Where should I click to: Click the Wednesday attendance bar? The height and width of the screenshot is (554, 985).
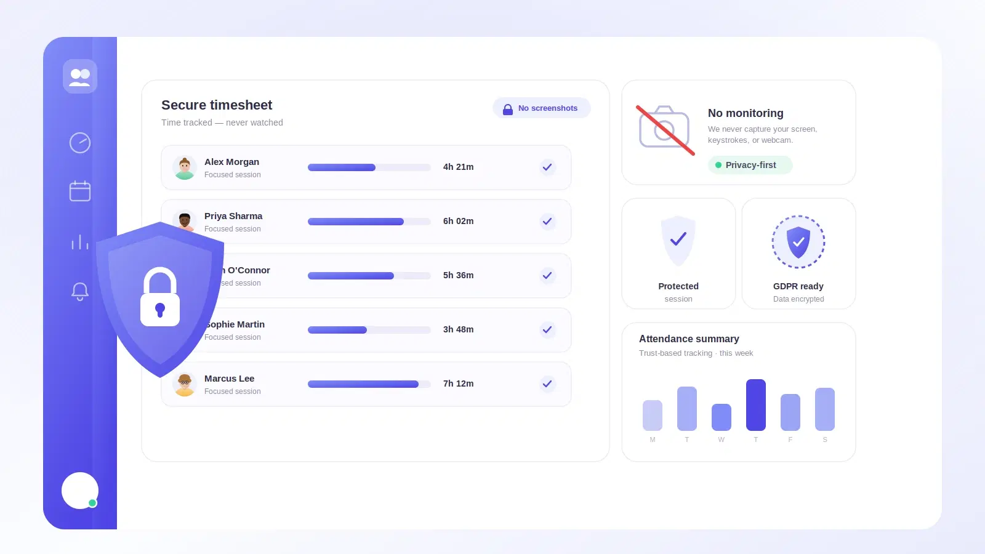tap(722, 417)
